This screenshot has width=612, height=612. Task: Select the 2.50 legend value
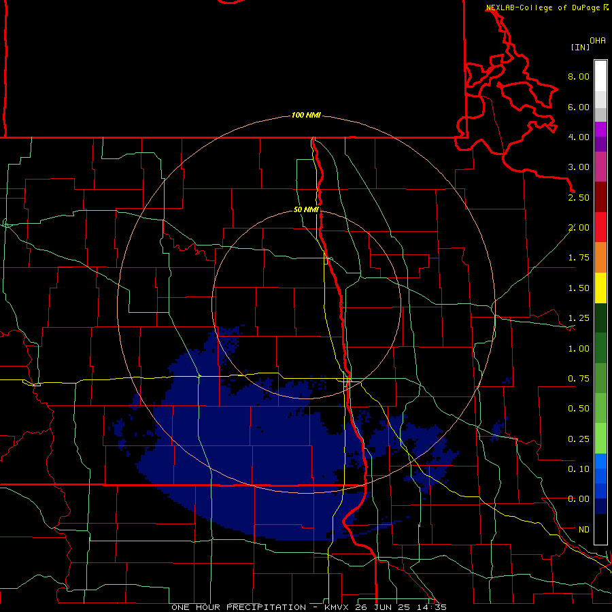[579, 197]
